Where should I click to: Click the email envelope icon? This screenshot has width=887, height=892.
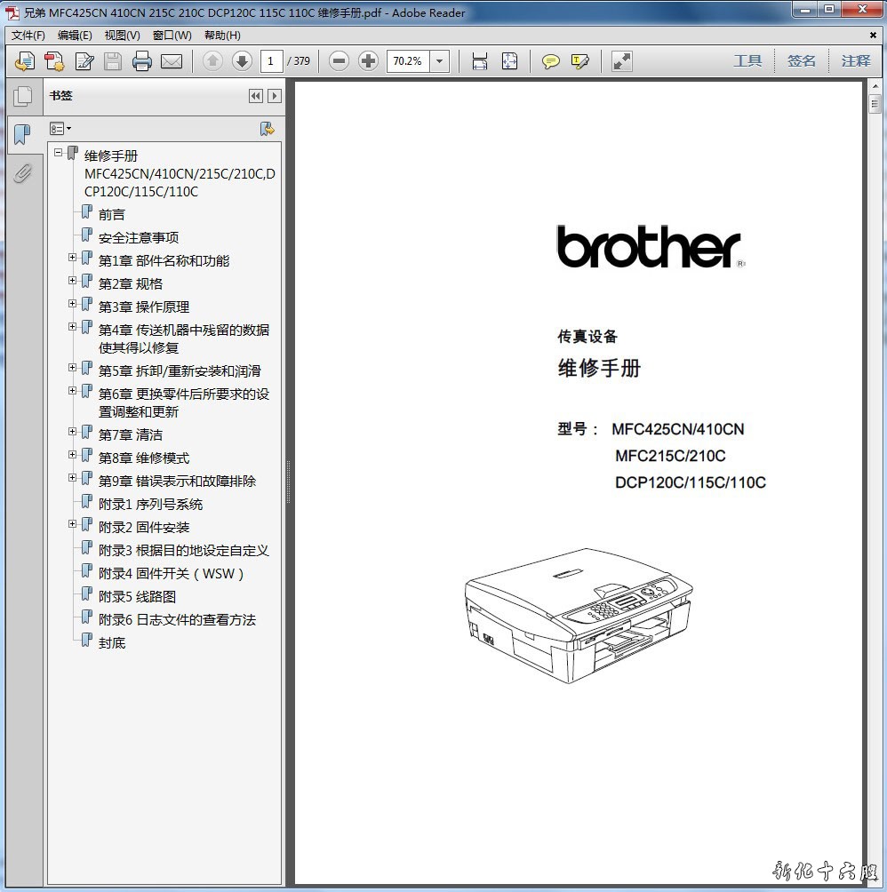pyautogui.click(x=172, y=61)
